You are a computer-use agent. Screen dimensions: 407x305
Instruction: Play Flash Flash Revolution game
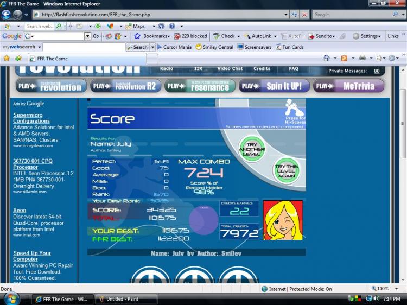click(51, 86)
